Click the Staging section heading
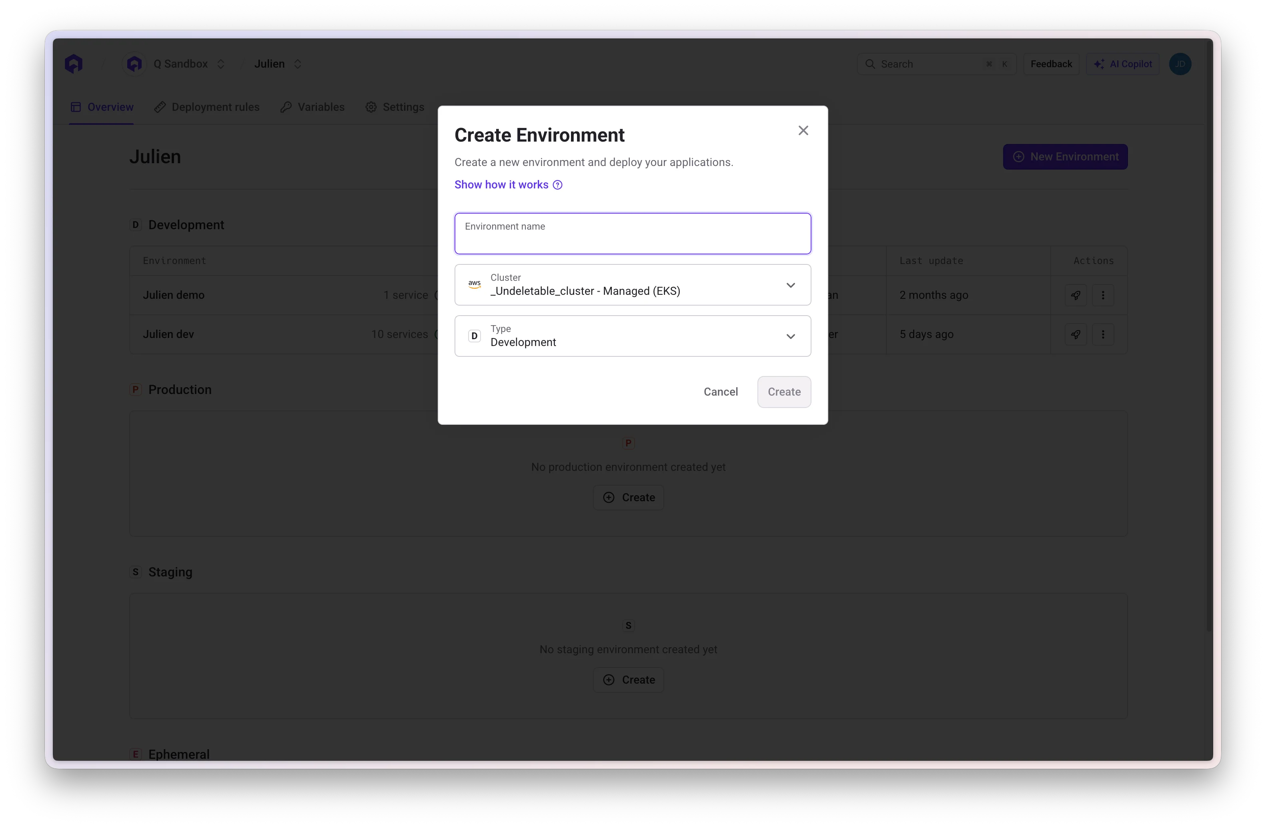 170,572
